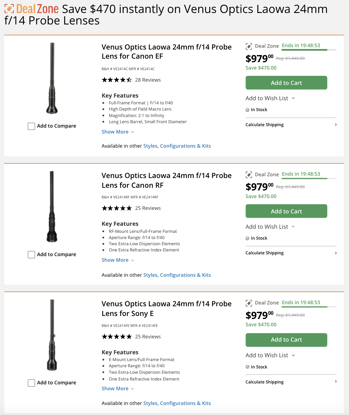Check Add to Compare for Canon EF lens
The height and width of the screenshot is (415, 349).
[x=32, y=126]
